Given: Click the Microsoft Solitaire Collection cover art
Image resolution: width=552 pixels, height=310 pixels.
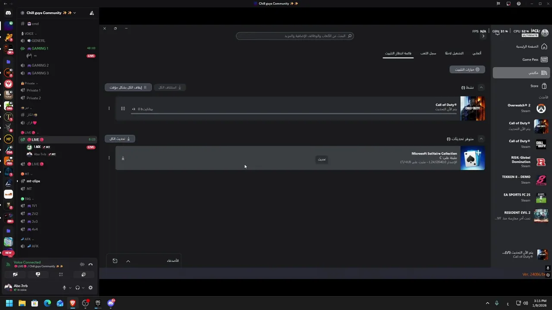Looking at the screenshot, I should 473,158.
